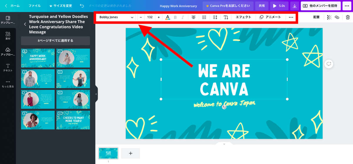Screen dimensions: 353x164
Task: Toggle italic formatting I
Action: (183, 17)
